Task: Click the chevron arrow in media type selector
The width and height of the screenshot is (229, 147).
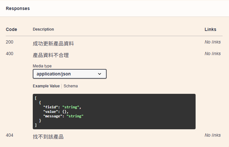Action: [x=100, y=74]
